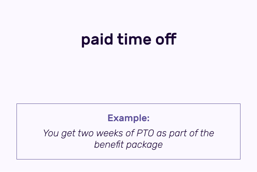Click the example sentence about PTO
The width and height of the screenshot is (257, 172).
128,139
